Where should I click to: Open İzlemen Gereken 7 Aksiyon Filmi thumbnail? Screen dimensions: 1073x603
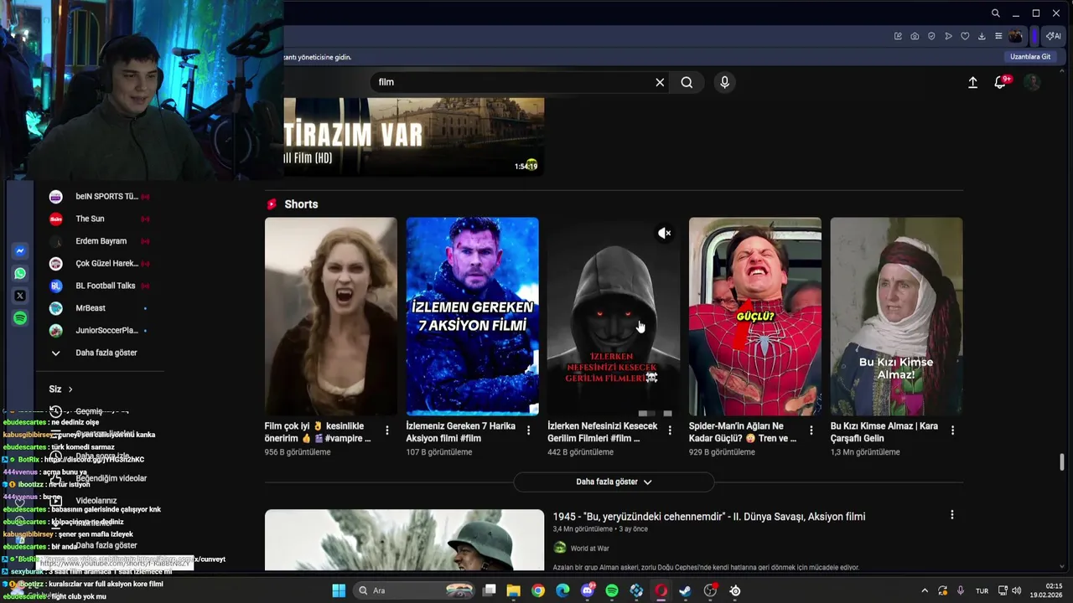473,317
